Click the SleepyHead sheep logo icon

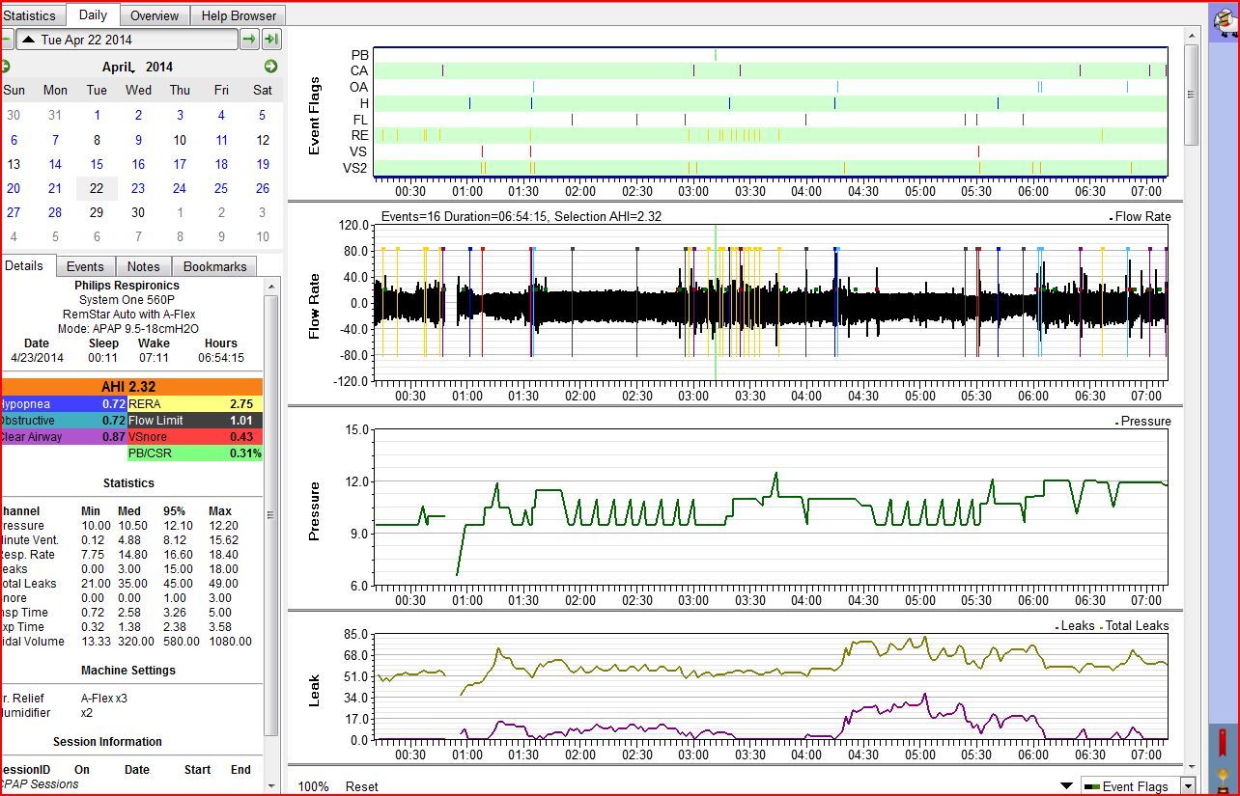click(1225, 22)
